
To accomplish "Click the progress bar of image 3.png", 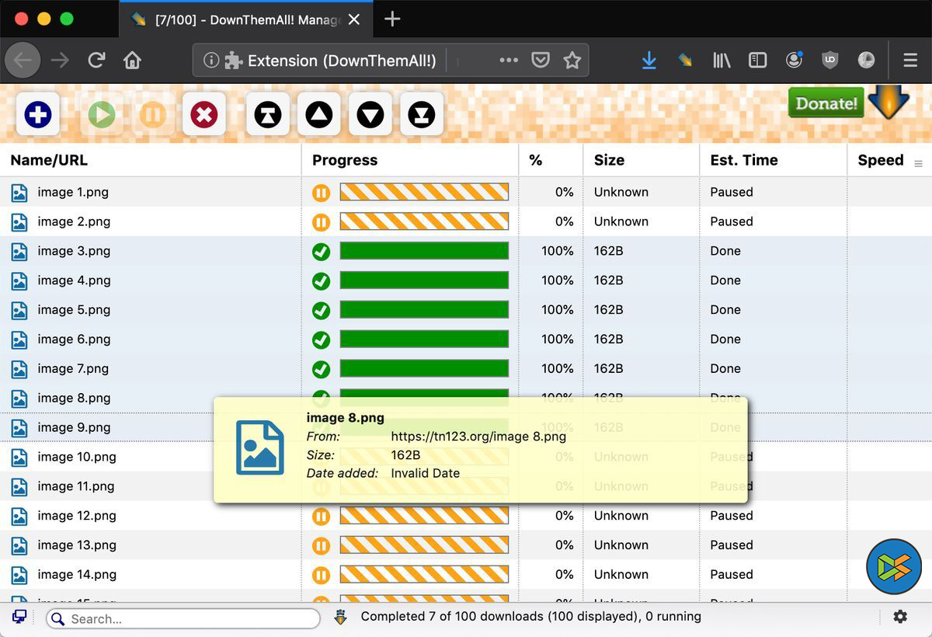I will coord(424,251).
